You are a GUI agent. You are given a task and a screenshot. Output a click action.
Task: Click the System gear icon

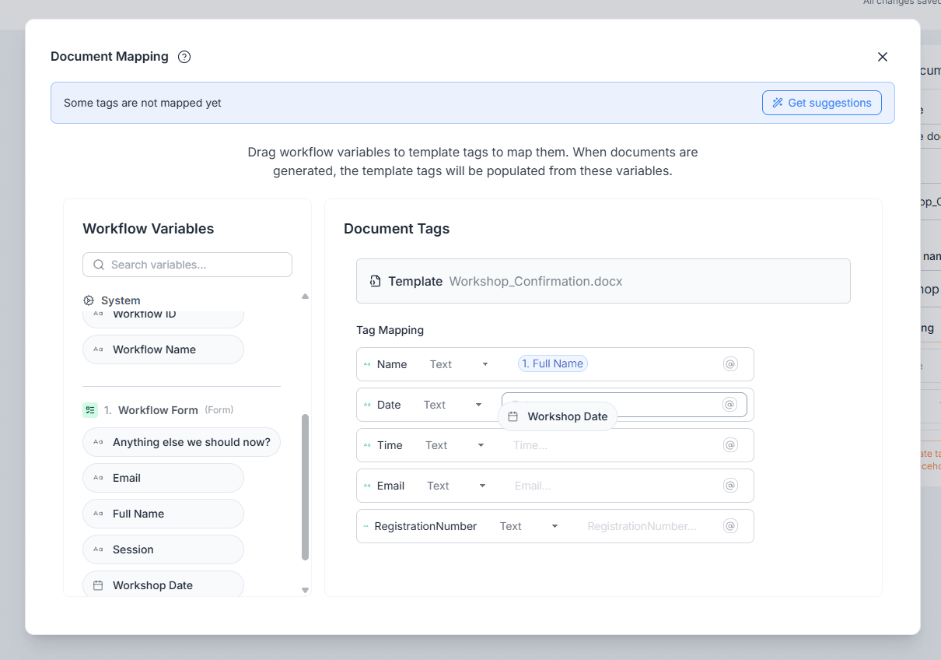click(89, 300)
